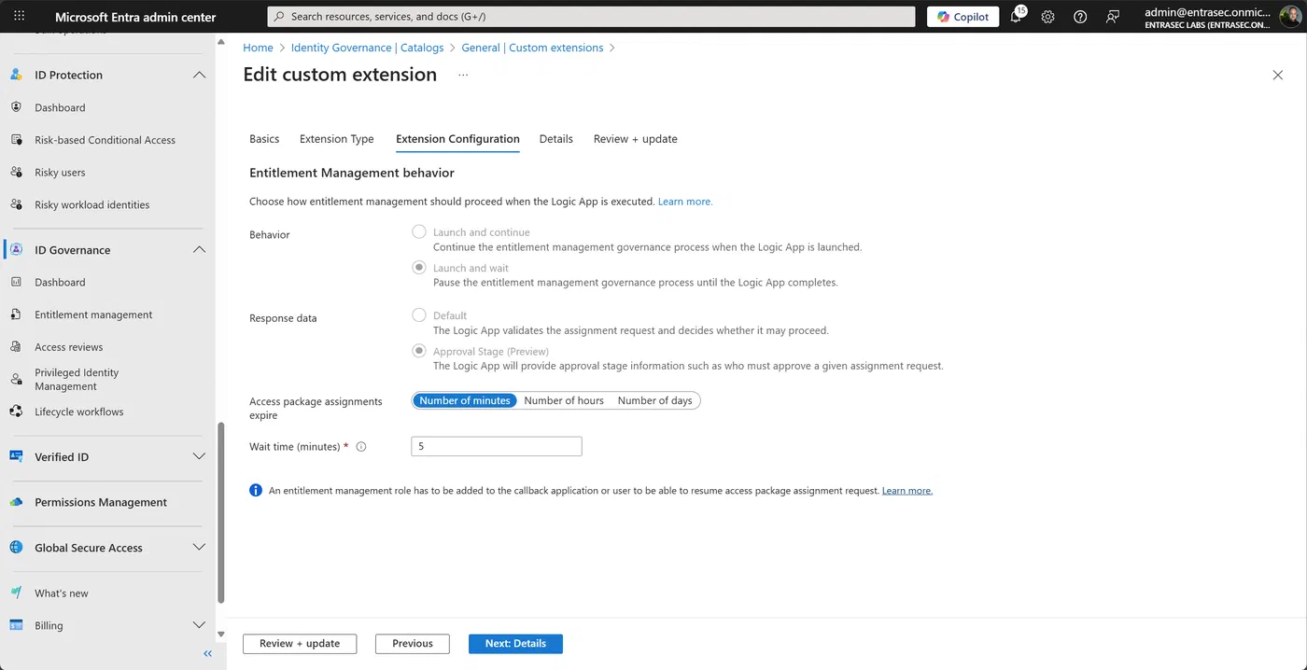Click Privileged Identity Management icon
This screenshot has height=670, width=1307.
pos(16,378)
